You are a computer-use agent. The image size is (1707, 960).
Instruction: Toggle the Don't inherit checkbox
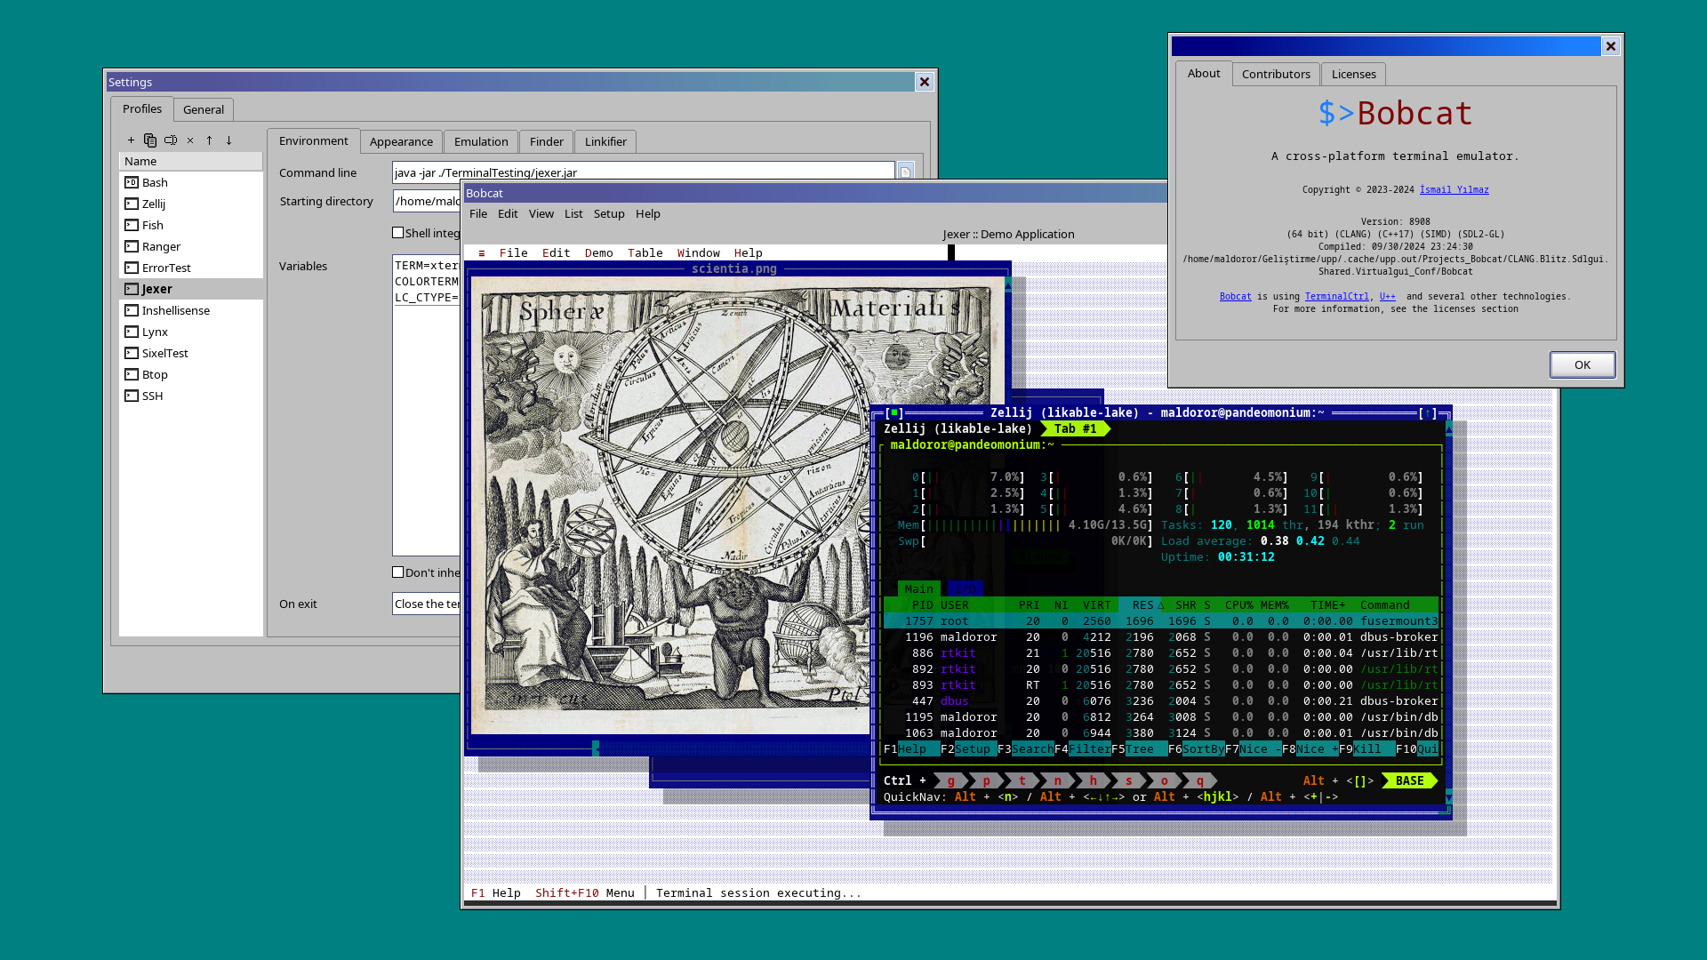point(398,572)
